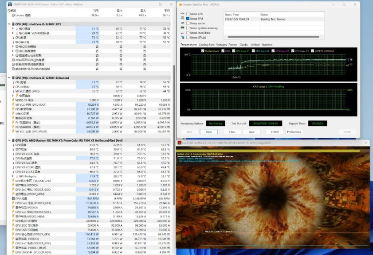This screenshot has width=373, height=255.
Task: Open the Statistics tab
Action: (x=267, y=45)
